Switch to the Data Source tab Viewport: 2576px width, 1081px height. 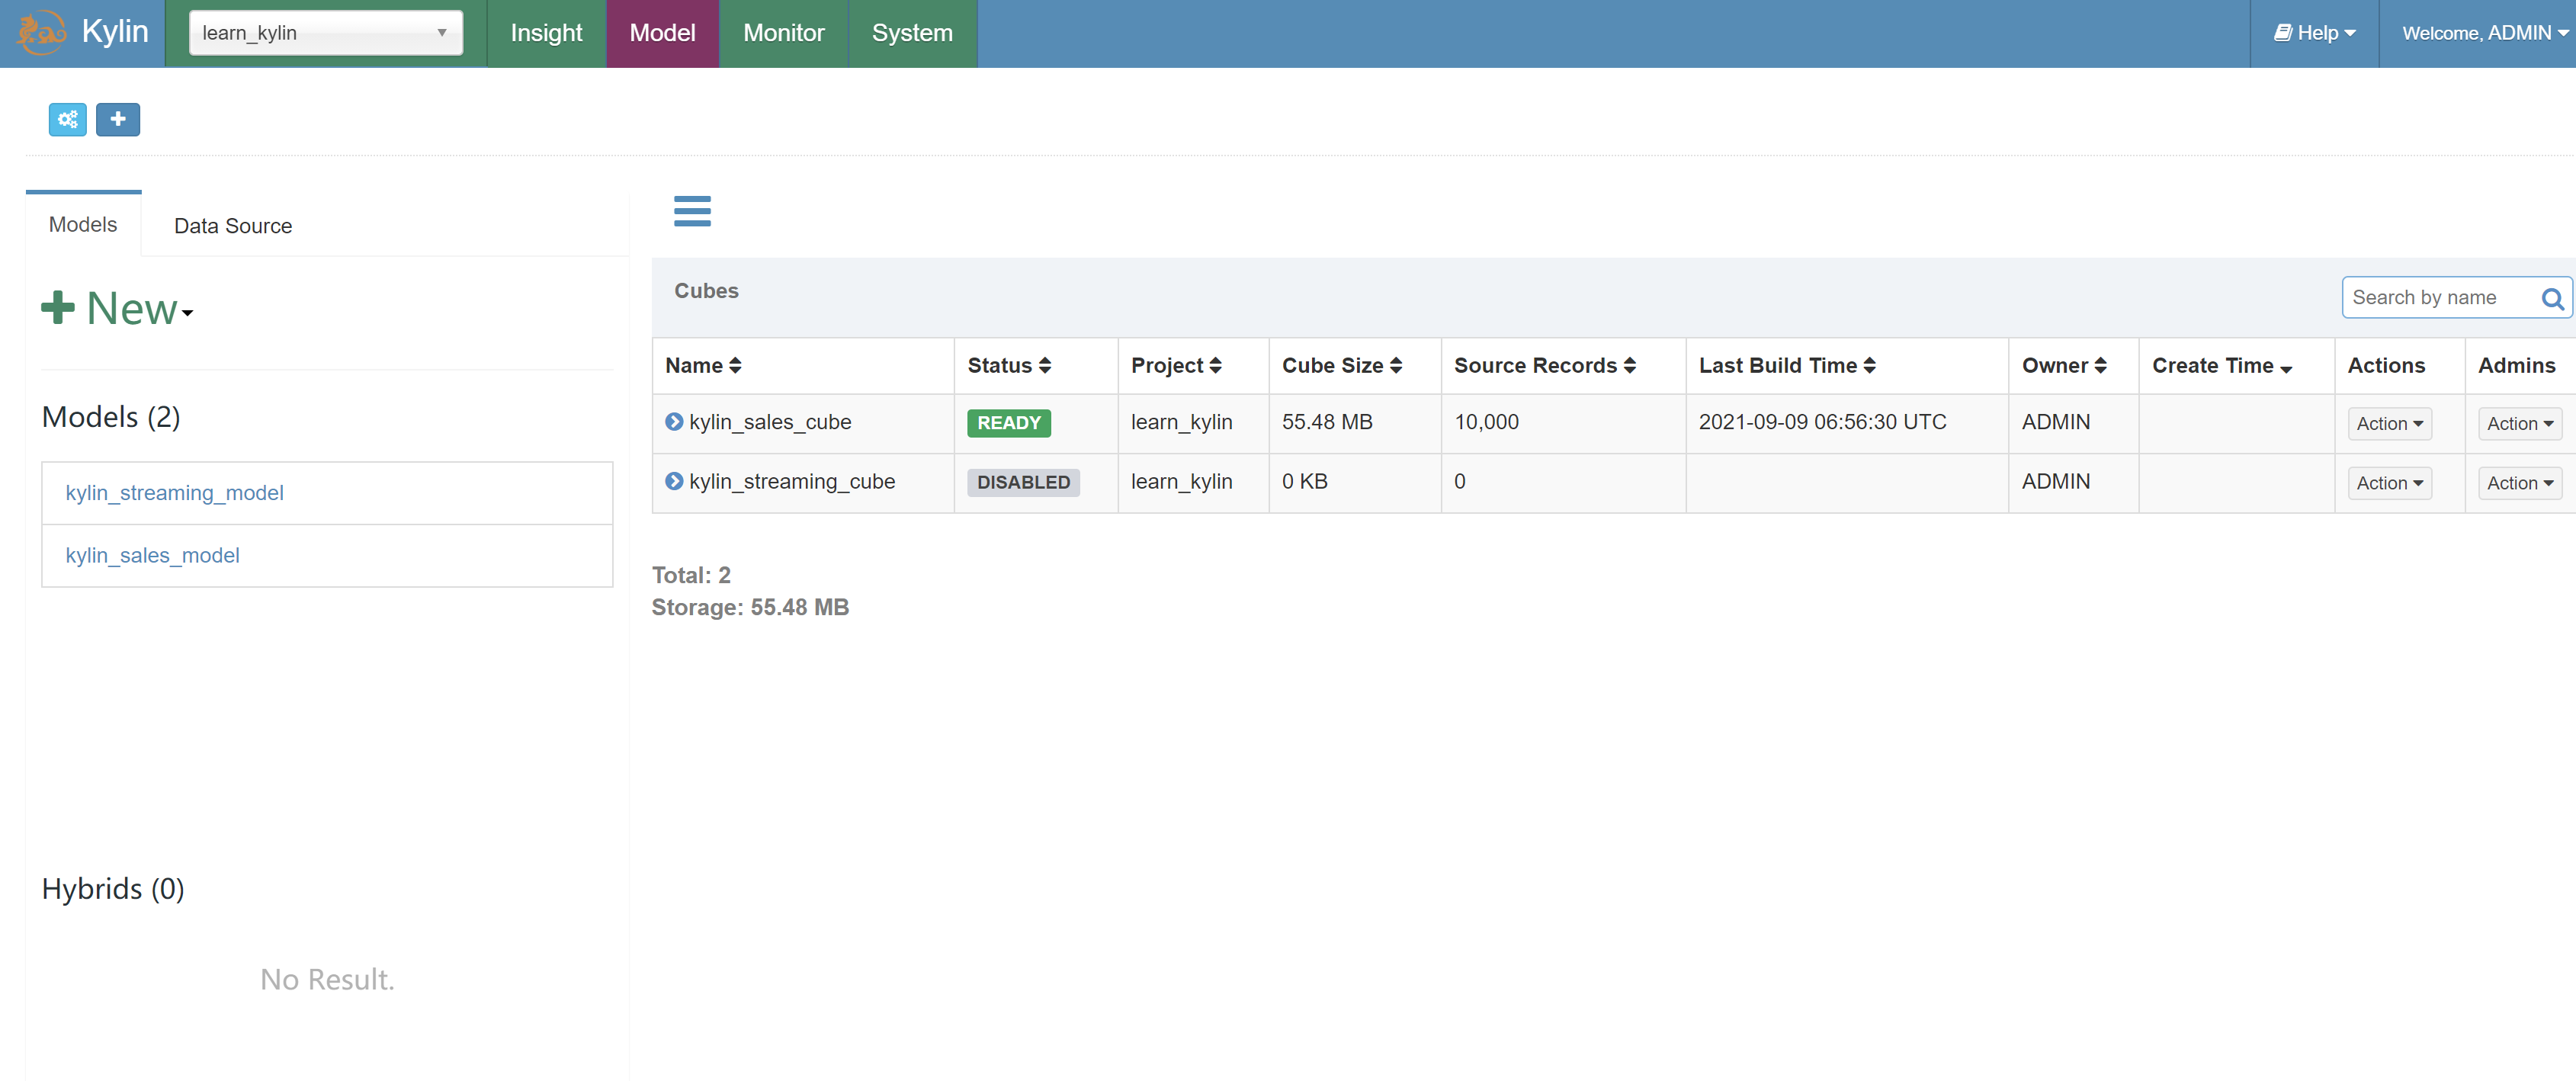tap(232, 225)
